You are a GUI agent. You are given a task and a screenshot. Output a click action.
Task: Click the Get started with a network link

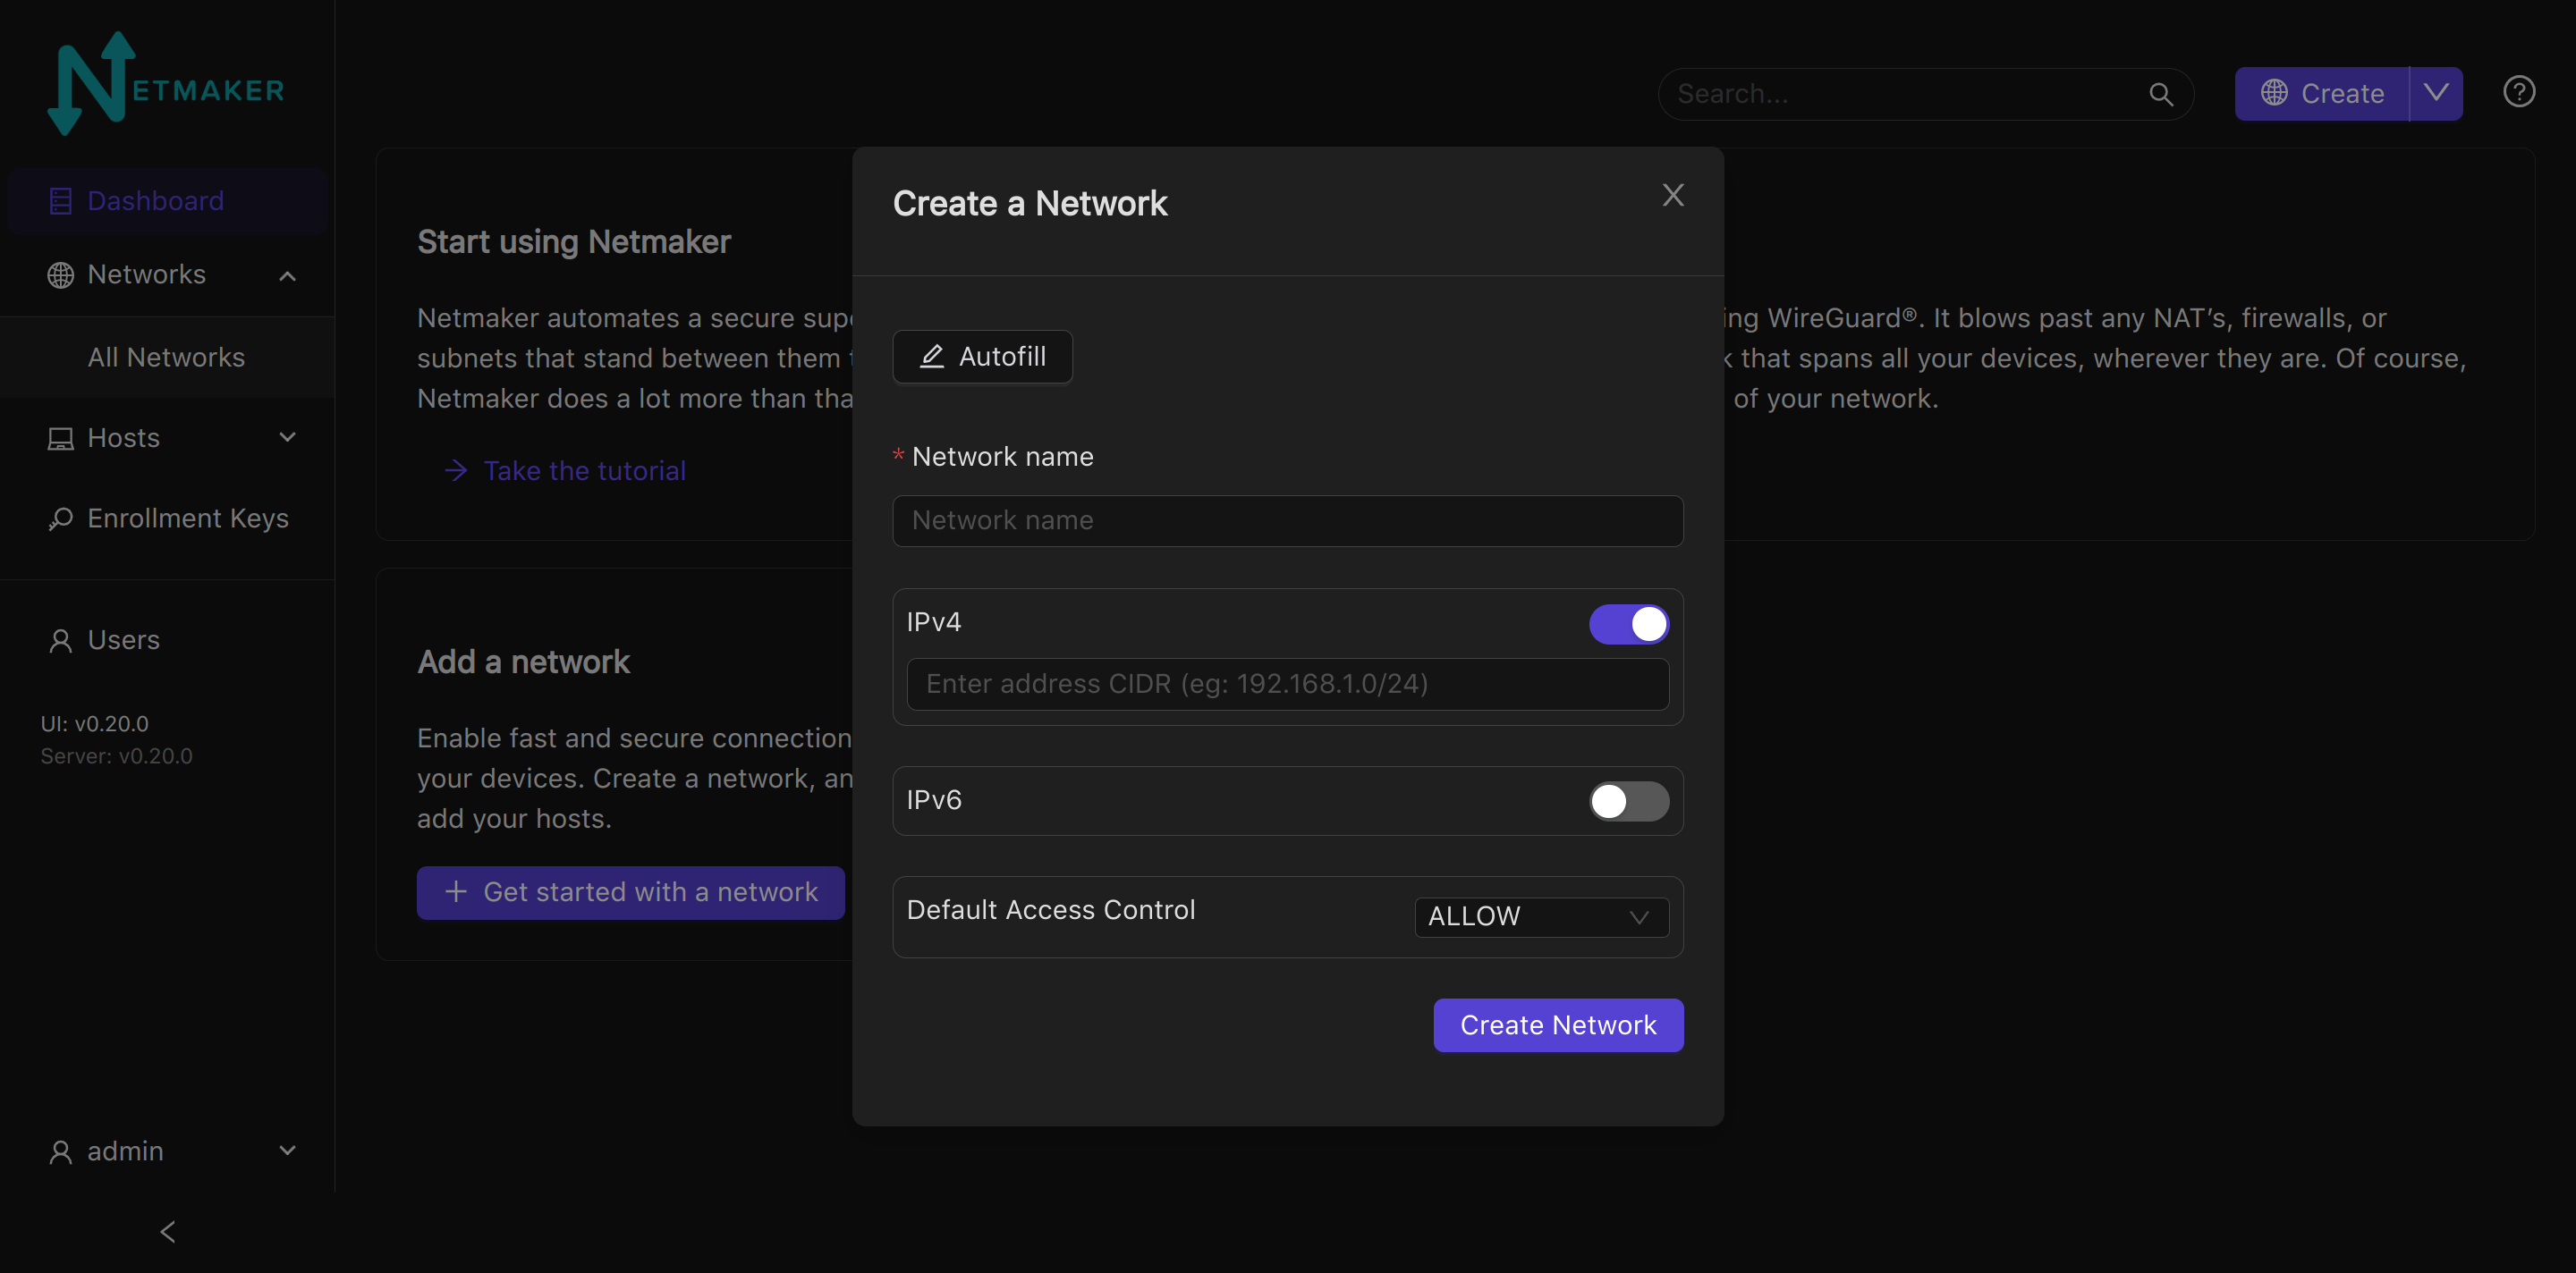[x=631, y=892]
